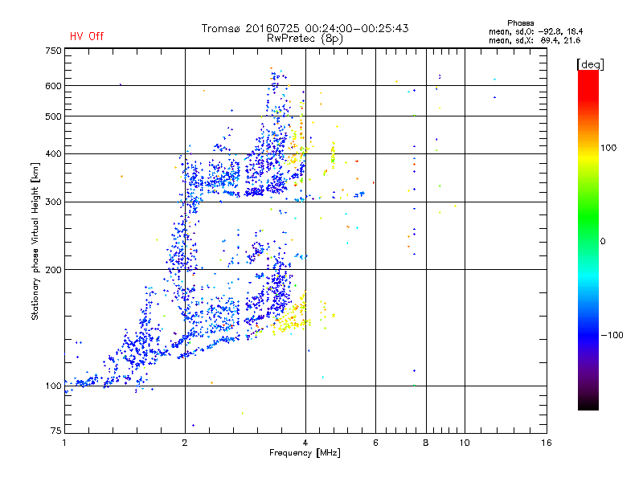Click the '300' y-axis tick label

pyautogui.click(x=53, y=202)
